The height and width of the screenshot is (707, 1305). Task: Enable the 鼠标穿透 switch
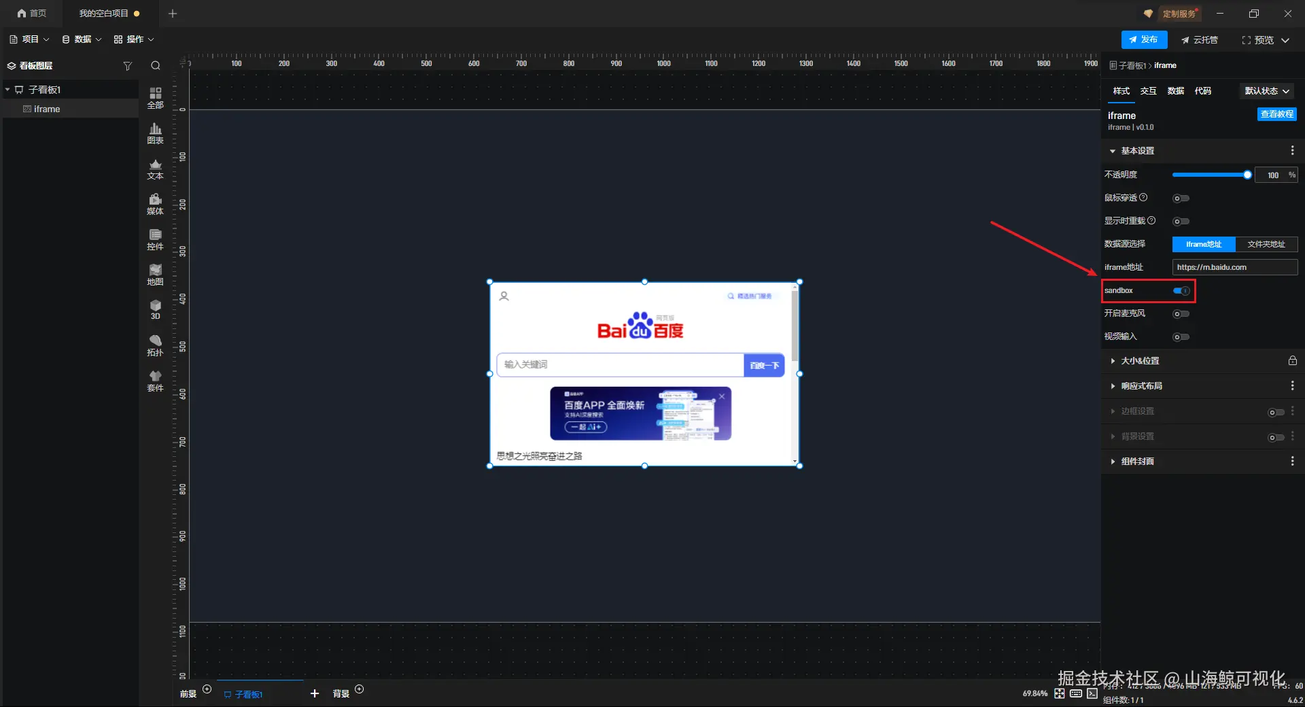1181,199
